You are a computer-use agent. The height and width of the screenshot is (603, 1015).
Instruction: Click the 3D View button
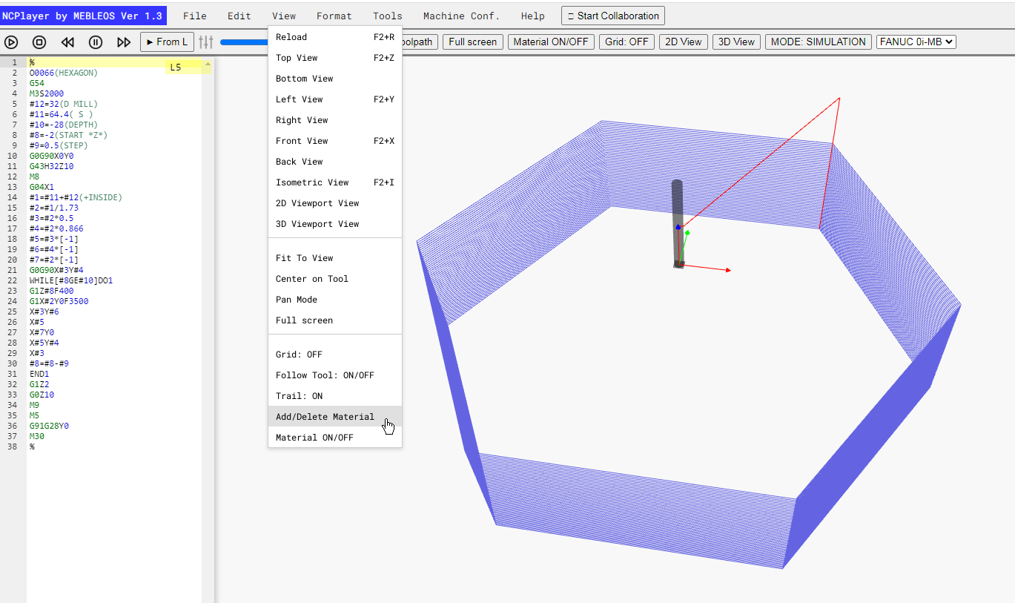click(736, 42)
